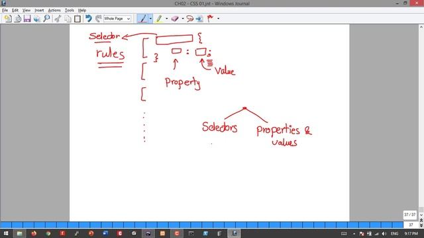Create a new note with toolbar icon
This screenshot has height=238, width=424.
8,19
